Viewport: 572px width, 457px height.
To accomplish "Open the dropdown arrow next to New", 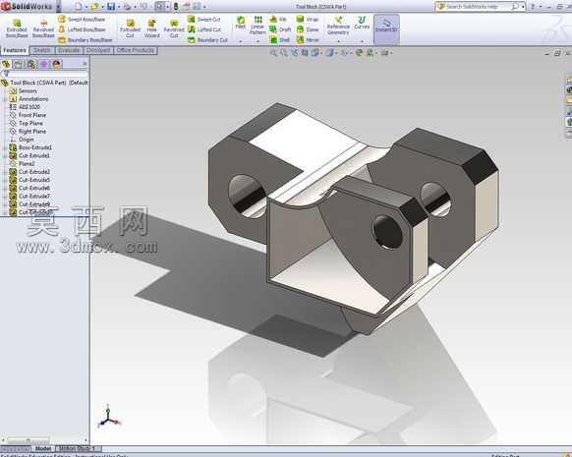I will click(x=86, y=7).
